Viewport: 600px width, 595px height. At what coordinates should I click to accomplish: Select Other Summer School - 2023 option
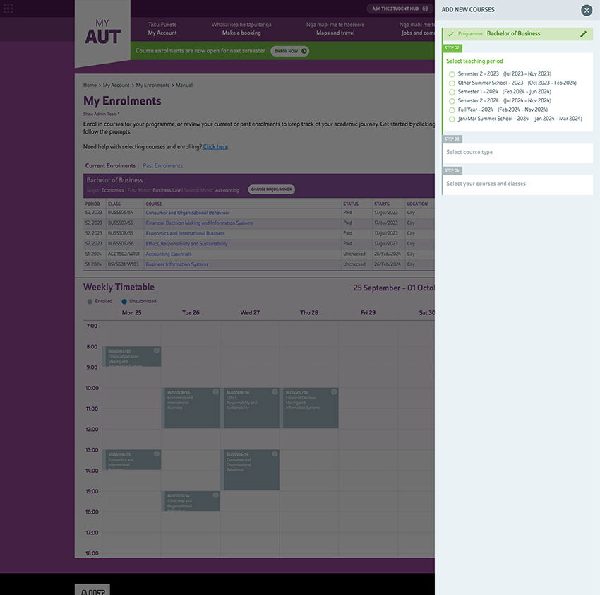(452, 83)
